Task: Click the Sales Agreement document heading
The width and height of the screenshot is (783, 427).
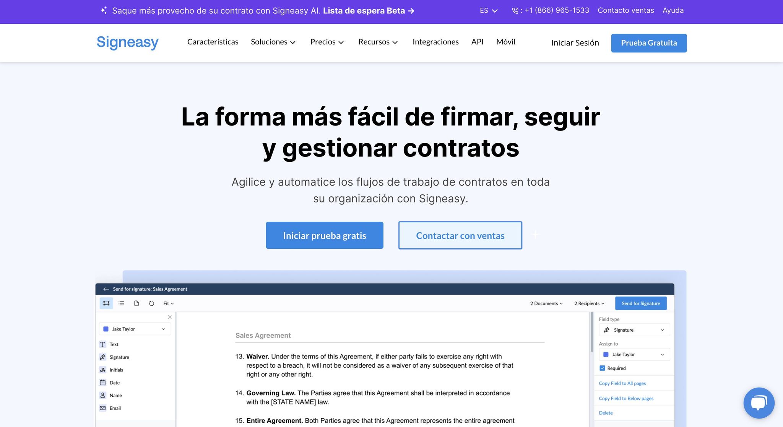Action: pyautogui.click(x=263, y=336)
